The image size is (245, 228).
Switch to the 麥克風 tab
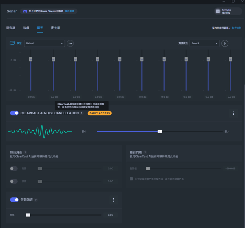(x=55, y=28)
